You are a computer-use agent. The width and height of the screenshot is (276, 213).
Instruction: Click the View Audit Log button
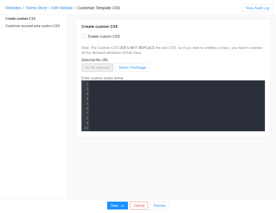click(257, 8)
